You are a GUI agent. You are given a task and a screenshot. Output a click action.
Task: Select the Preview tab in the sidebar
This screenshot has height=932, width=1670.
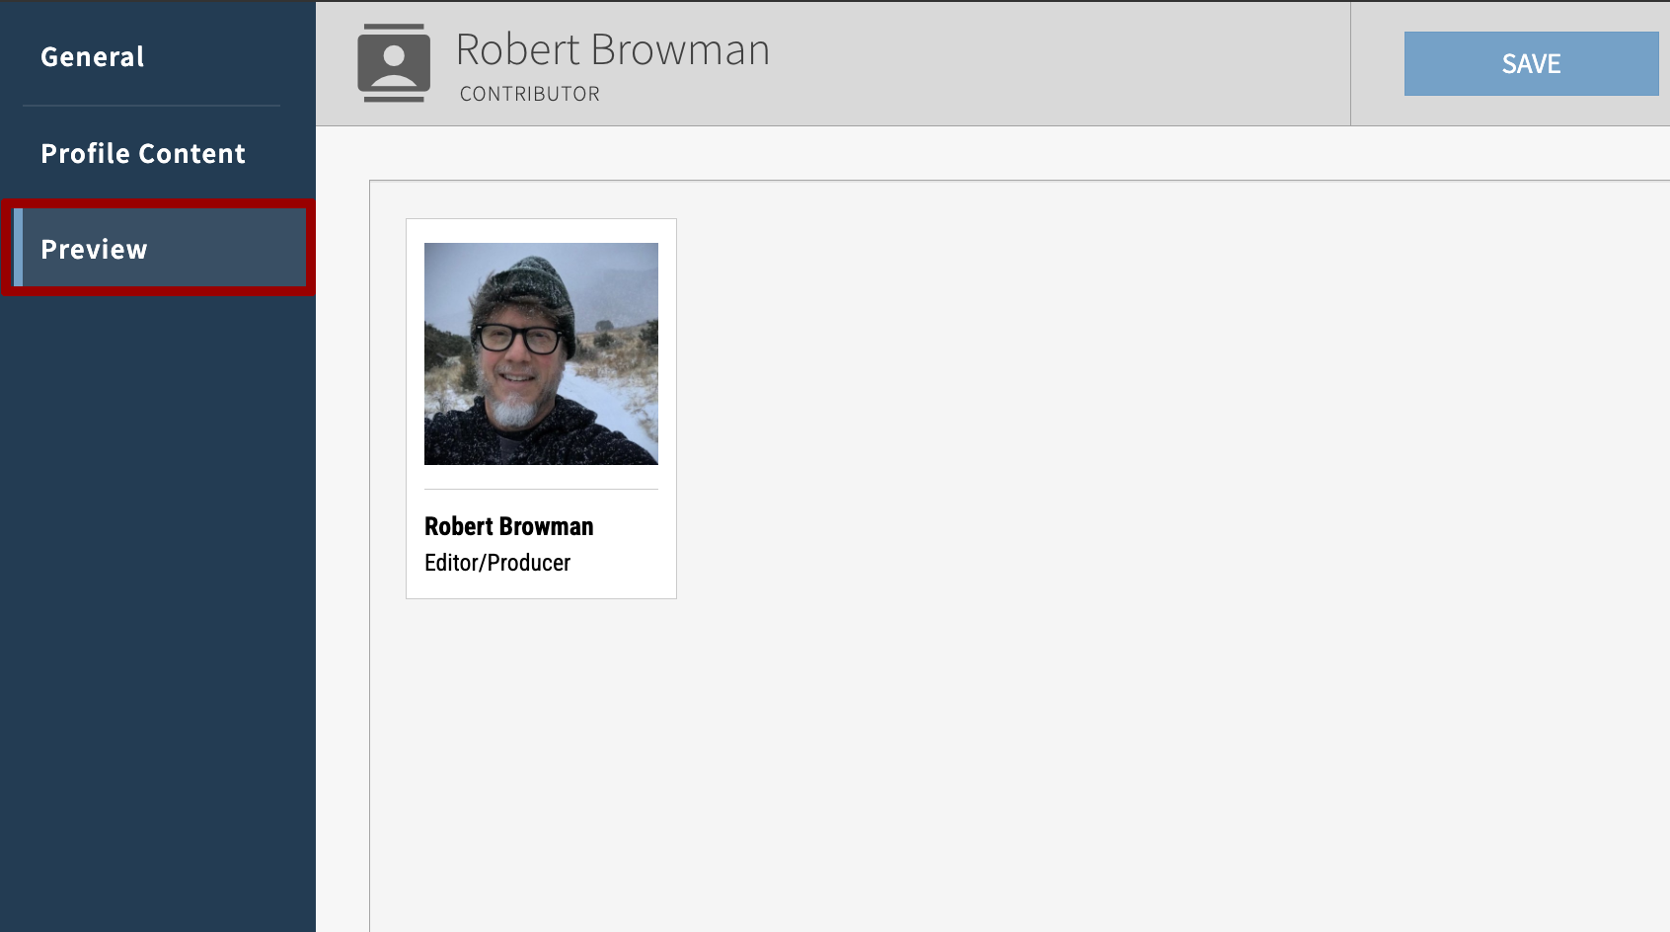[x=93, y=248]
